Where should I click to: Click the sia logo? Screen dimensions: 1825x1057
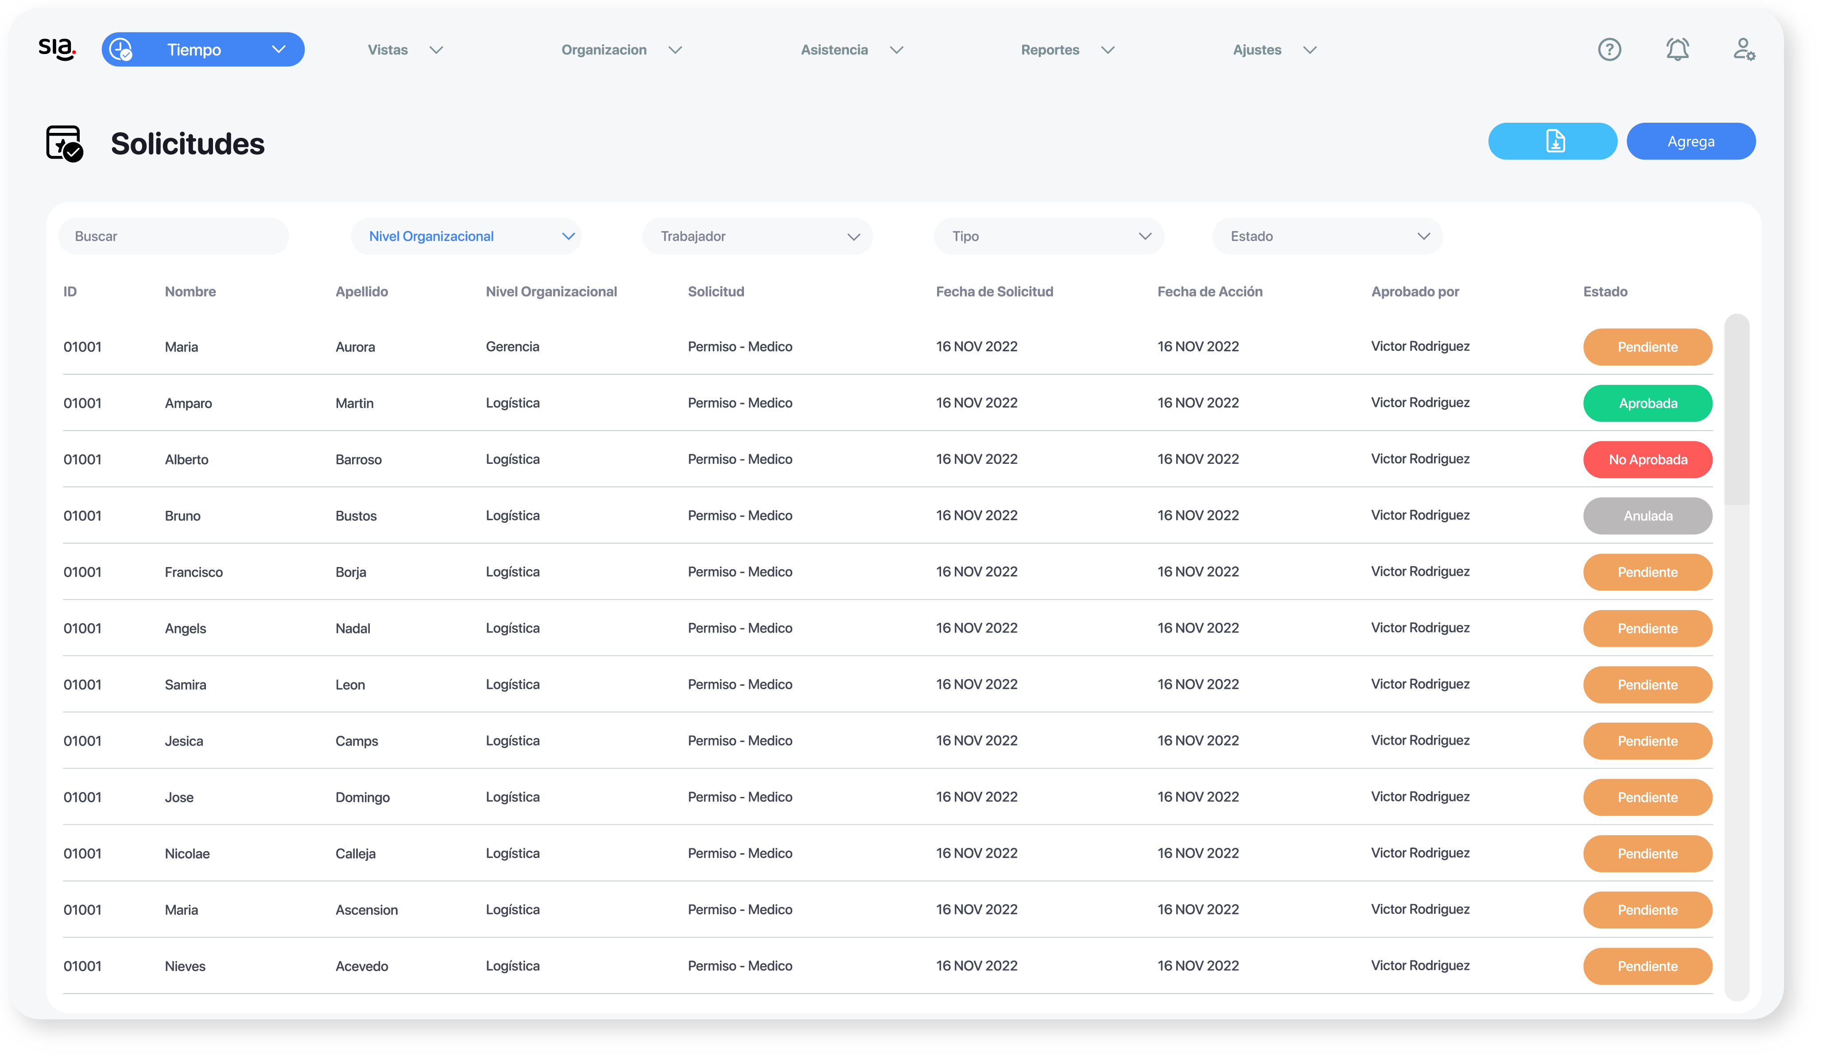tap(57, 49)
